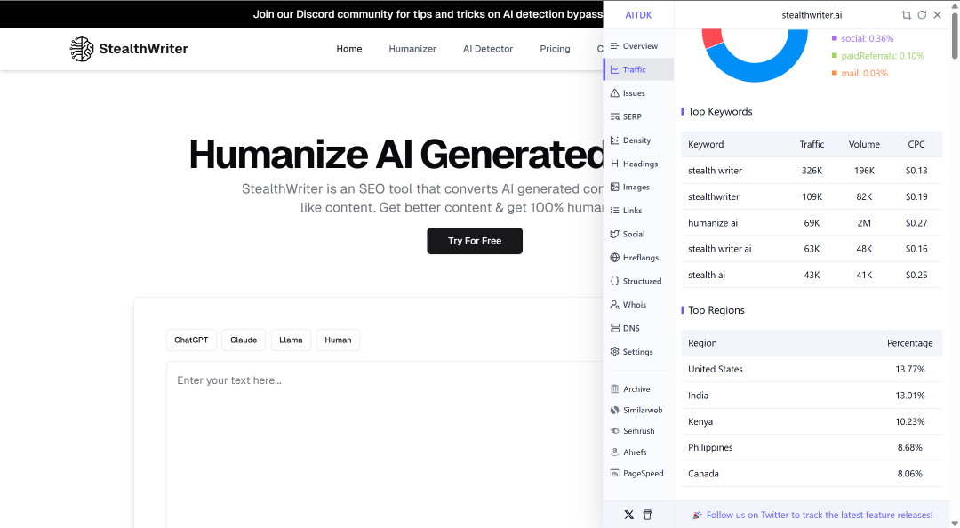
Task: Click the 'stealth writer ai' keyword cell
Action: click(719, 249)
